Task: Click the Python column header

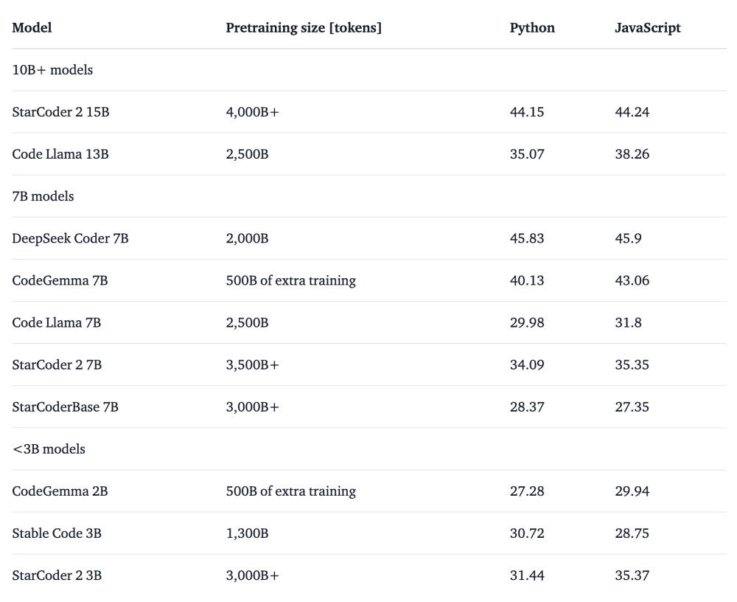Action: click(x=532, y=27)
